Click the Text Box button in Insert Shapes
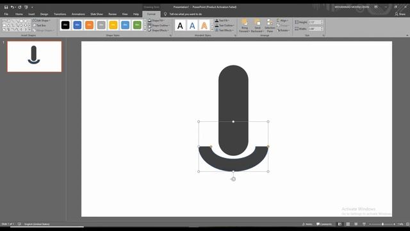 tap(39, 26)
